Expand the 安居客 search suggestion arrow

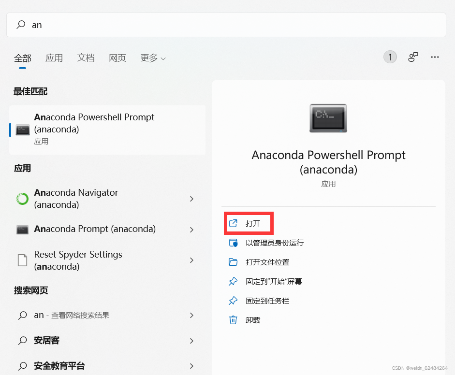(x=191, y=340)
